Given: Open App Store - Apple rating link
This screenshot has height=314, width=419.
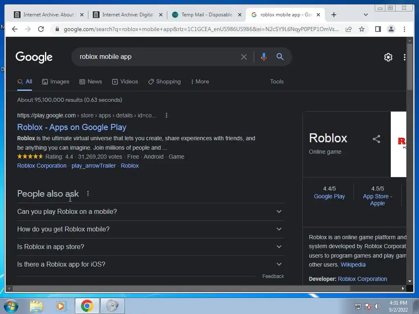Looking at the screenshot, I should pyautogui.click(x=377, y=200).
